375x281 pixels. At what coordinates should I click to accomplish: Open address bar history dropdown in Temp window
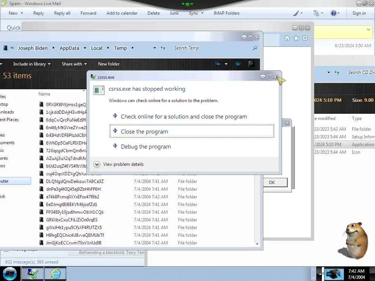coord(155,48)
